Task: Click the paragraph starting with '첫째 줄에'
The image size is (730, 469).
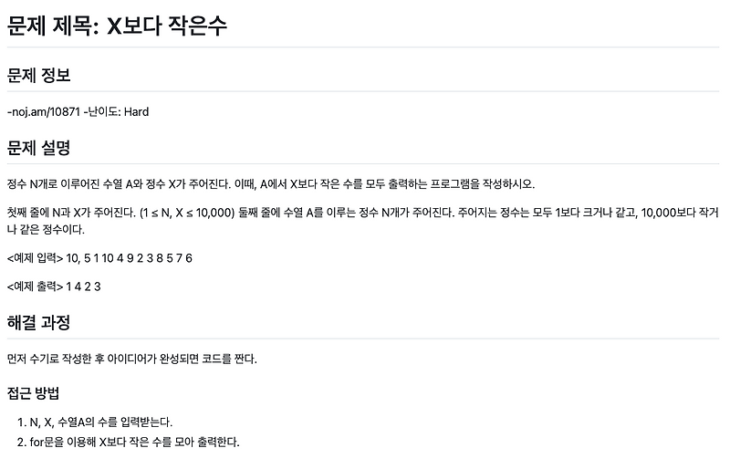Action: tap(363, 221)
